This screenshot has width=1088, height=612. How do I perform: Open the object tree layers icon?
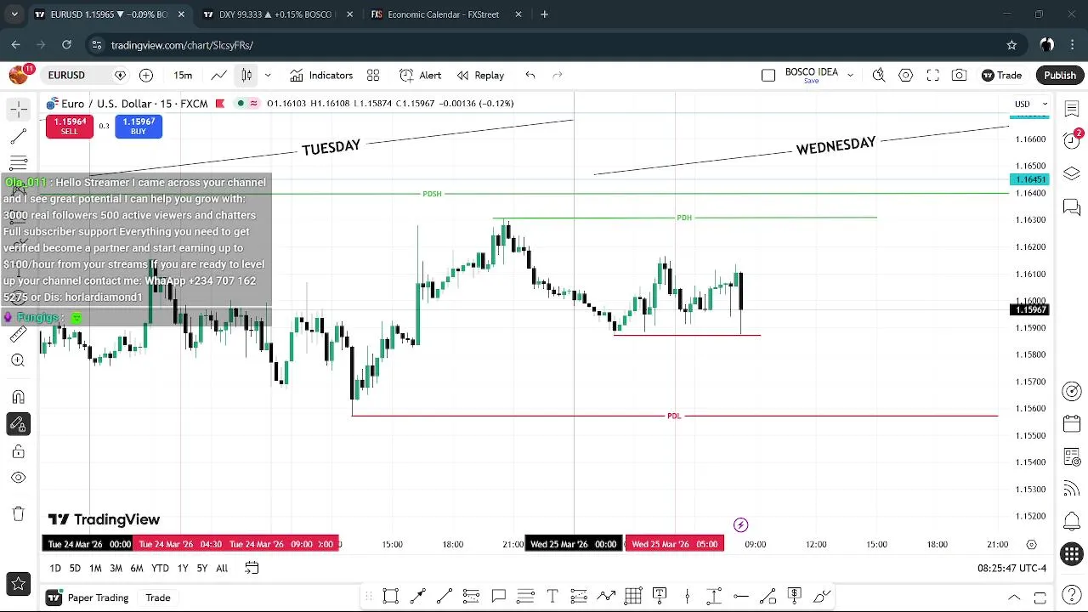1072,173
